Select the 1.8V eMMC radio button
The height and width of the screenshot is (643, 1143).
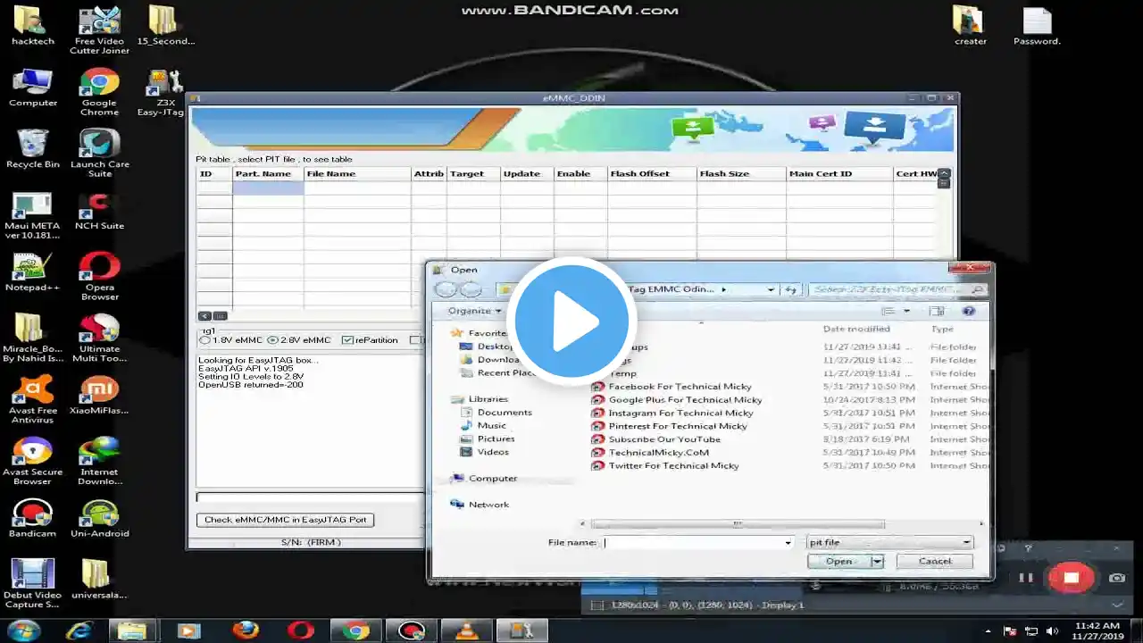(x=205, y=340)
